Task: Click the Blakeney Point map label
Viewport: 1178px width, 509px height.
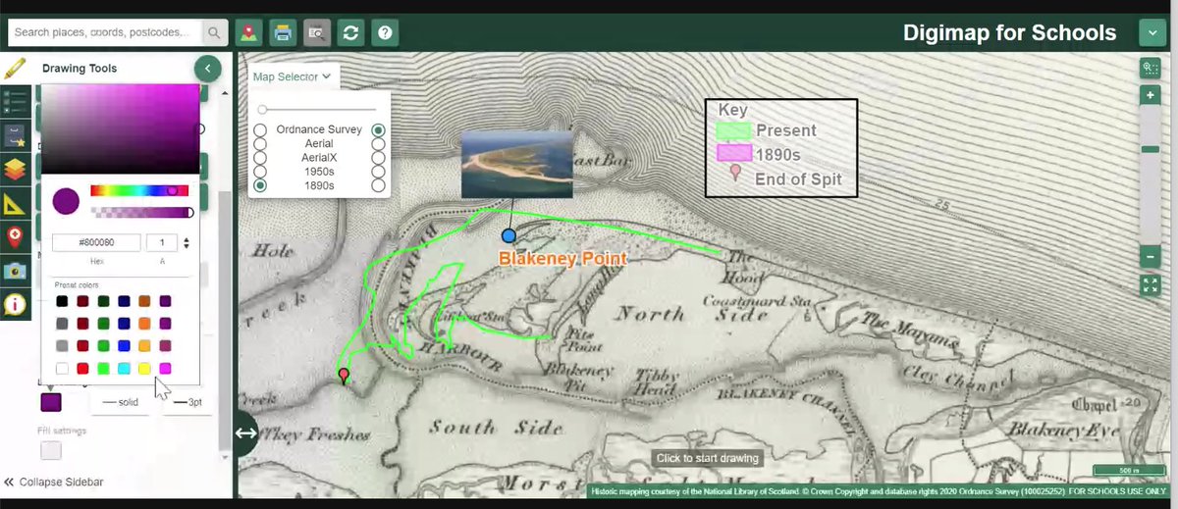Action: point(562,259)
